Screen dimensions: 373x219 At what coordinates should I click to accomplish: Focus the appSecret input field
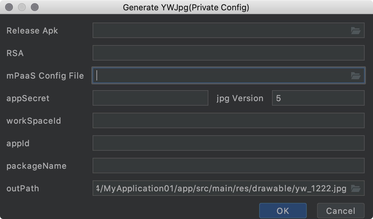click(150, 98)
